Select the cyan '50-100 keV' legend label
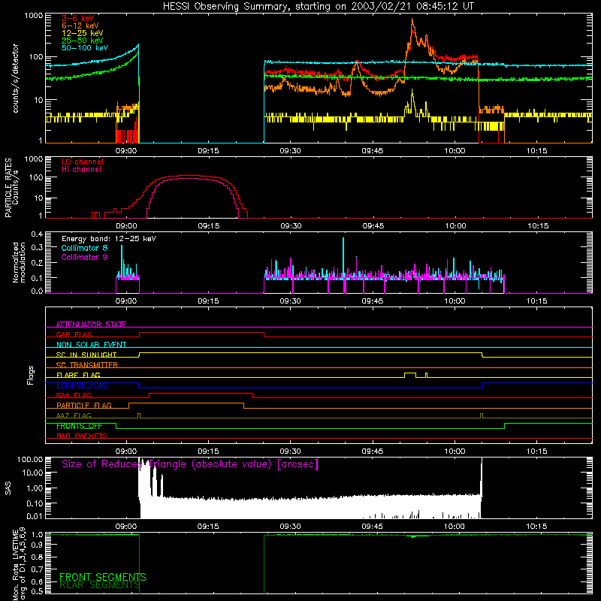The image size is (601, 601). [x=84, y=48]
